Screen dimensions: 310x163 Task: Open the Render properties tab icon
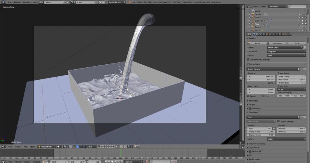click(254, 34)
